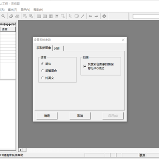Click the 取消 button
Image resolution: width=159 pixels, height=159 pixels.
point(80,116)
